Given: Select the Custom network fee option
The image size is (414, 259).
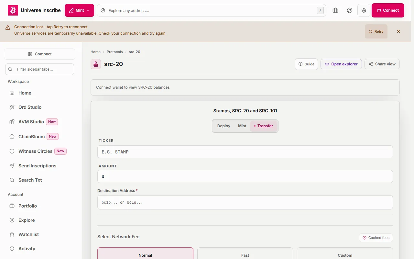Looking at the screenshot, I should tap(345, 253).
